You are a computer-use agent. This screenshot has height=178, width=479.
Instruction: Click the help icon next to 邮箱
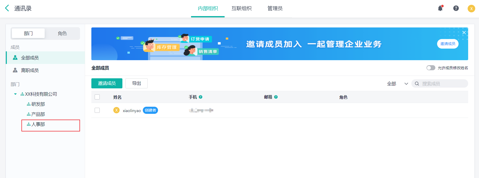276,97
